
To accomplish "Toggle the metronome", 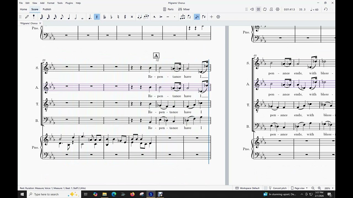I will pos(271,9).
